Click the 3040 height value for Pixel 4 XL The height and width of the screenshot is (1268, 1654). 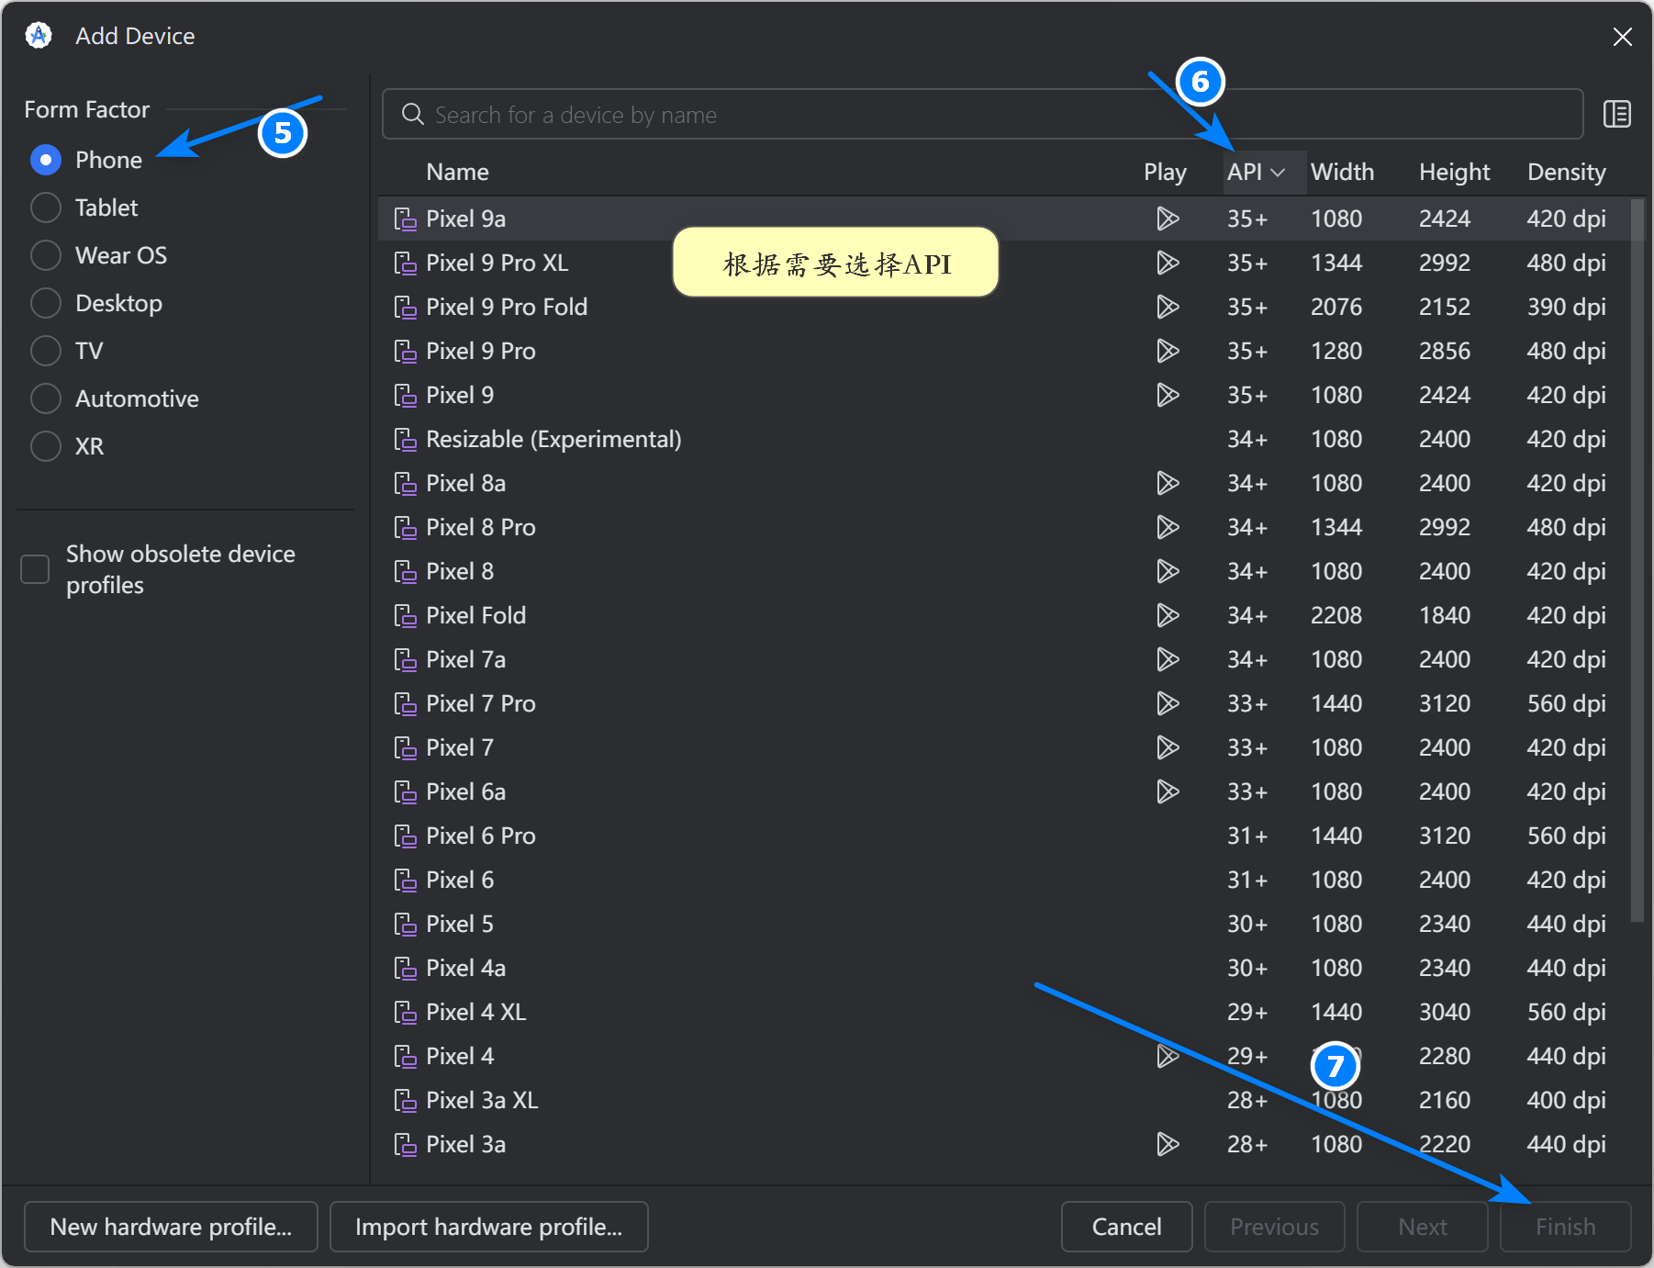[1445, 1012]
